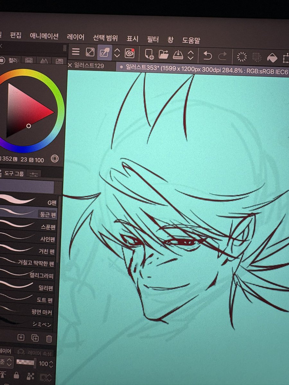Image resolution: width=289 pixels, height=385 pixels.
Task: Toggle the layer lock padlock icon
Action: click(x=16, y=375)
